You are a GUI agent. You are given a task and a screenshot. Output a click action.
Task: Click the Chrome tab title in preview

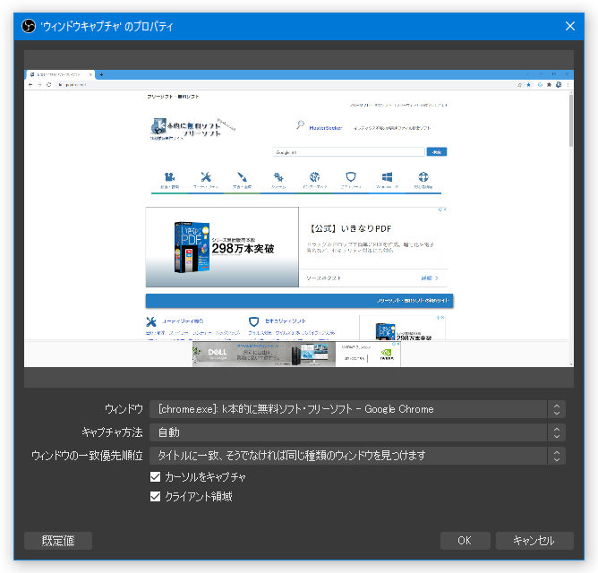click(58, 74)
